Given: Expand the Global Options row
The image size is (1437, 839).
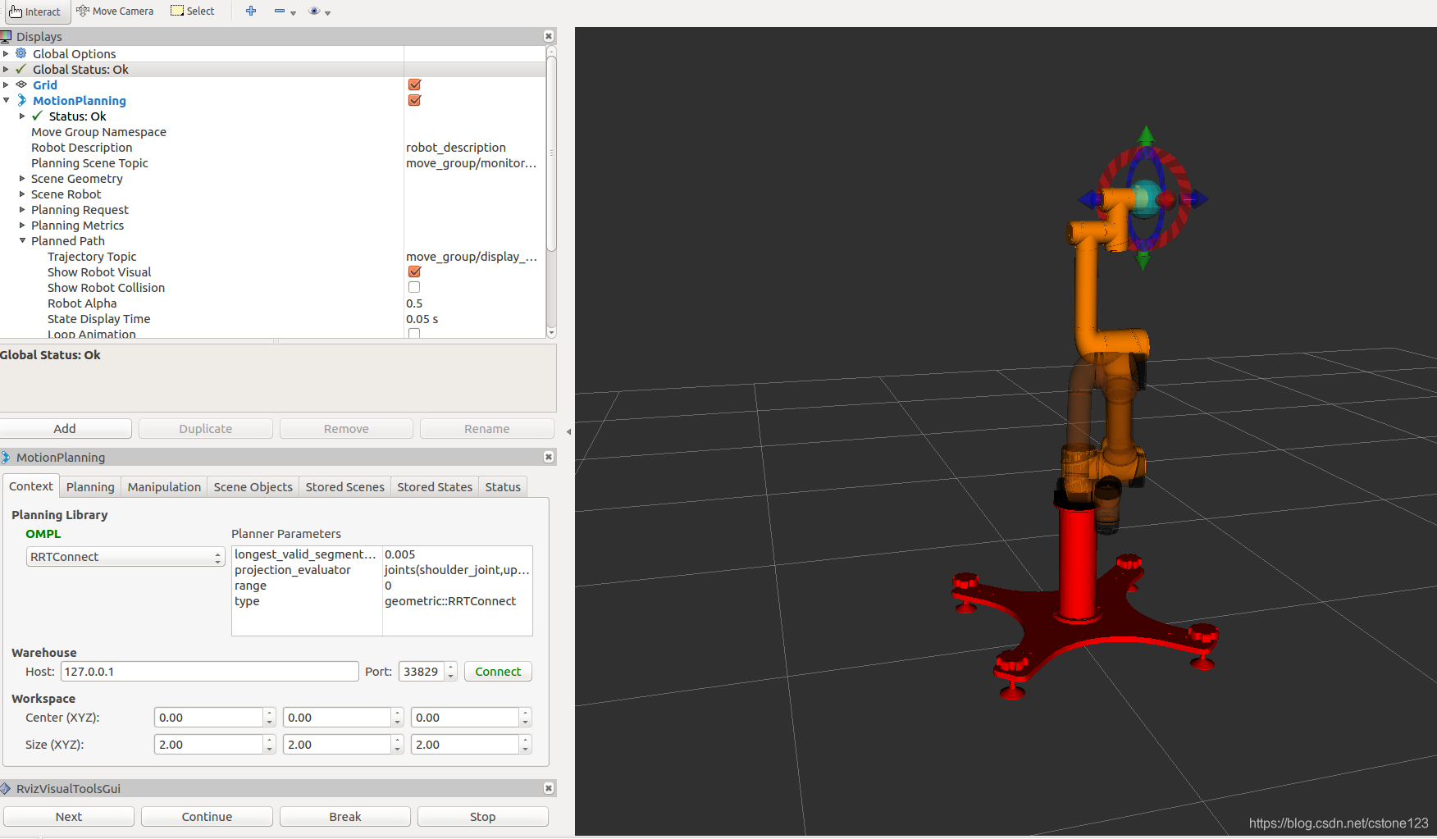Looking at the screenshot, I should point(6,53).
